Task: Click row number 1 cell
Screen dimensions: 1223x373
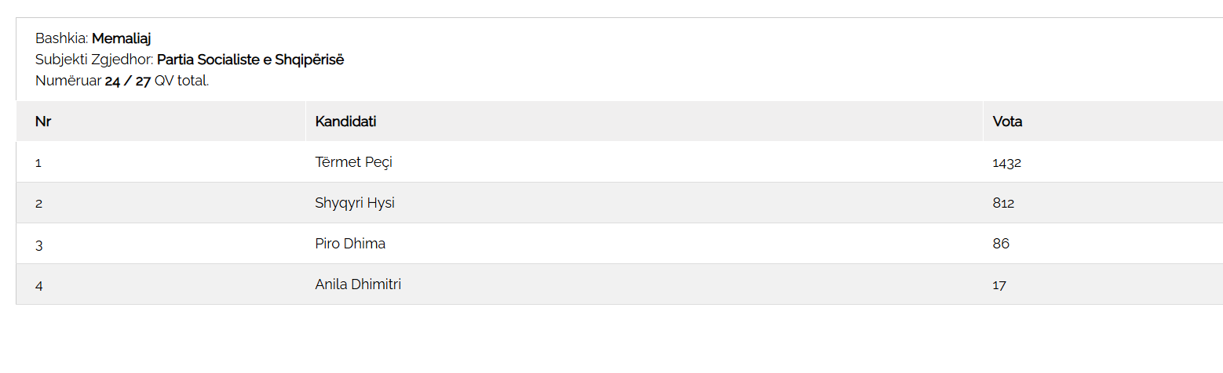Action: (x=38, y=163)
